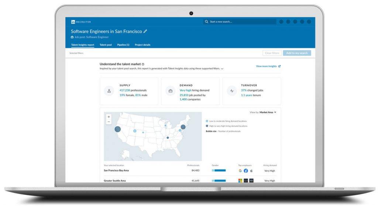
Task: Click the Hiring demand column header
Action: [x=270, y=165]
